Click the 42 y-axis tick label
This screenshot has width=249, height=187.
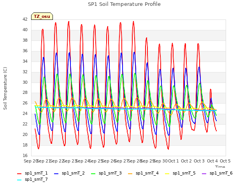point(25,19)
